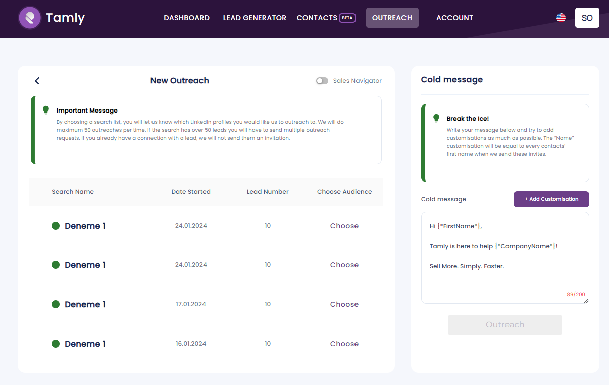
Task: Click the Sell More. Simply. Faster. line
Action: pos(467,266)
